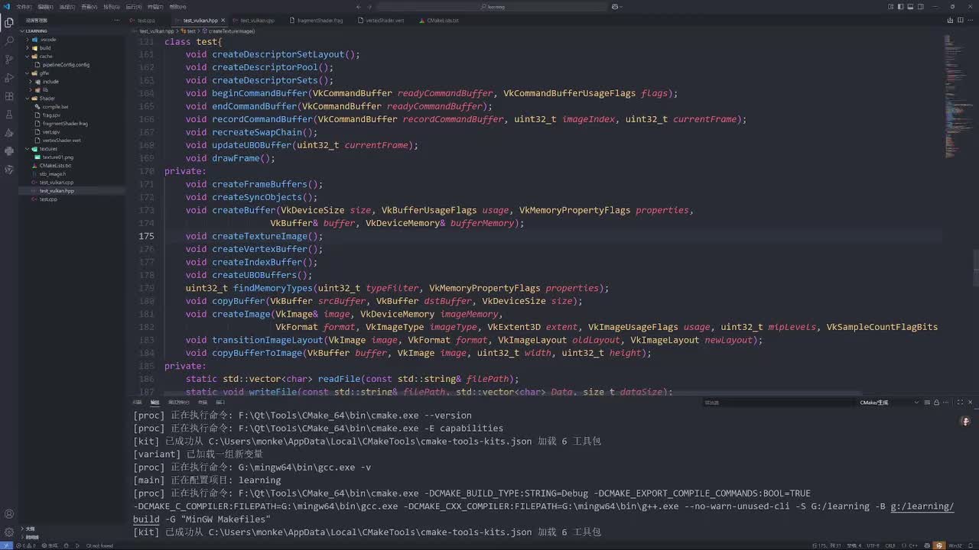Open the Search view in activity bar
979x550 pixels.
(x=9, y=40)
